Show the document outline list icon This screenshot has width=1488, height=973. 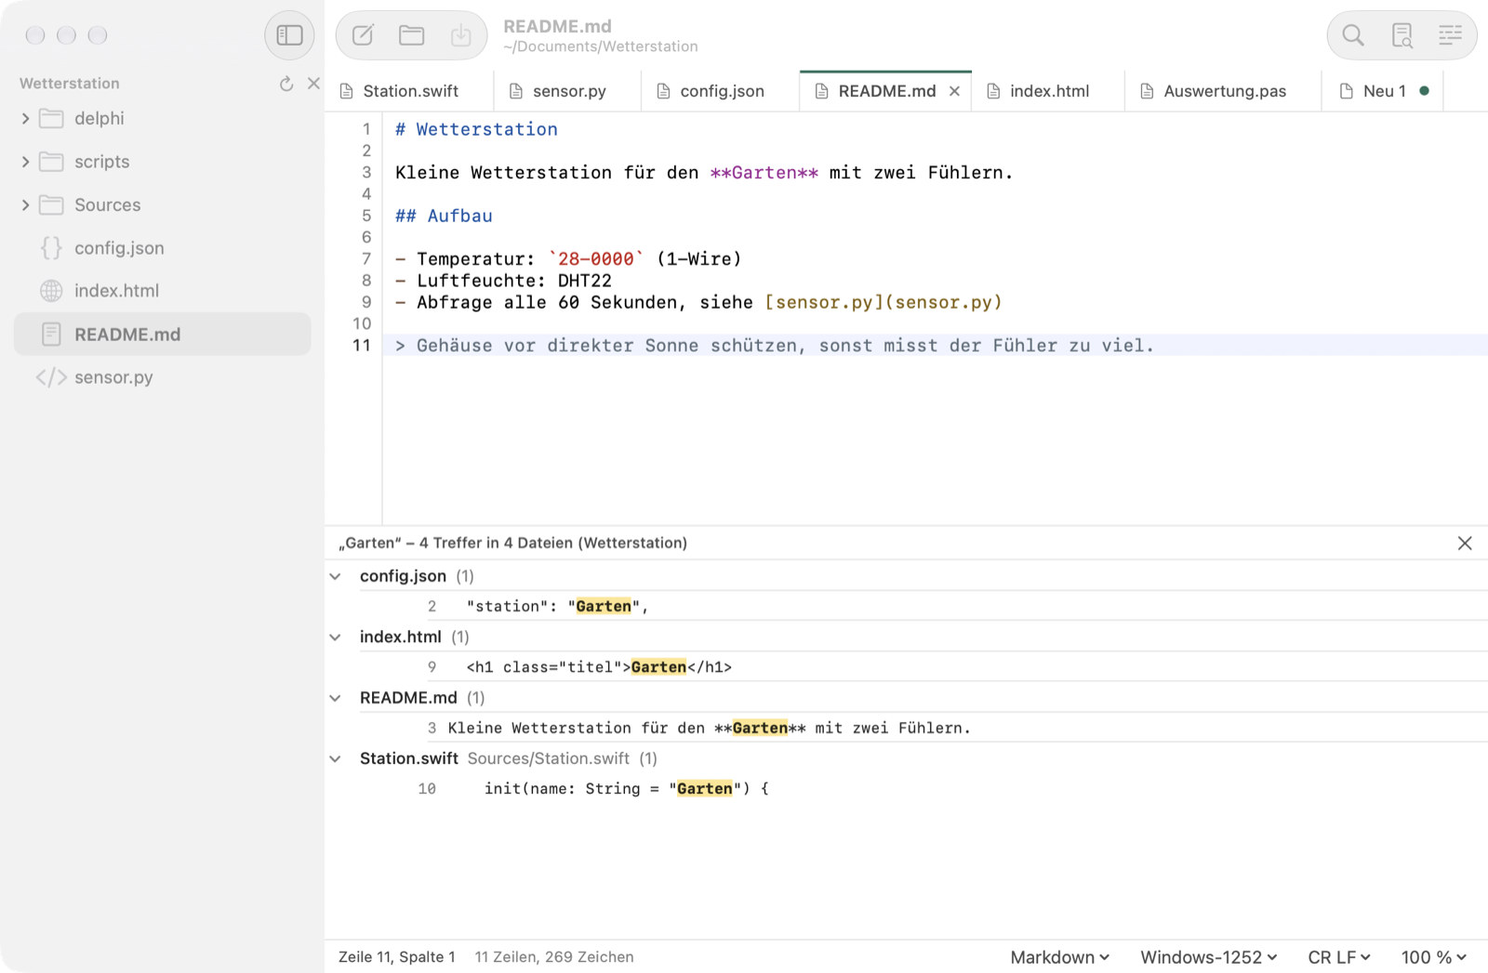click(x=1451, y=35)
